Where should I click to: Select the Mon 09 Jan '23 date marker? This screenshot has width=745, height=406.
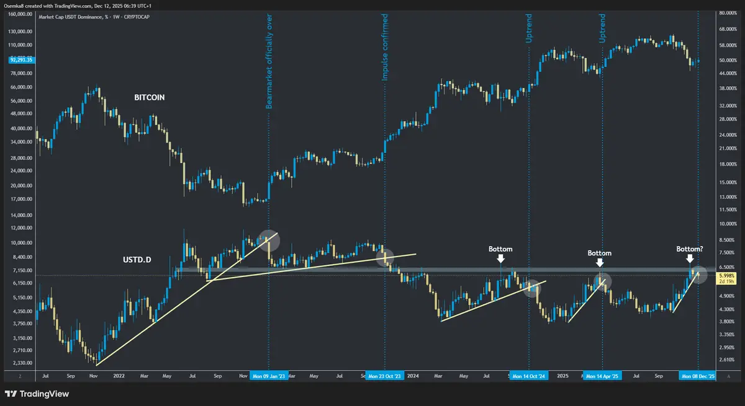point(268,376)
